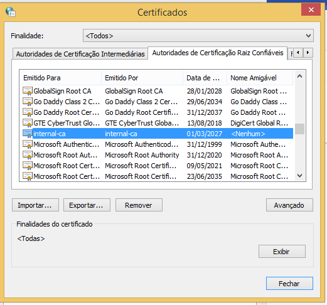
Task: Click 'Go Daddy Class 2 Cer...' issuer cell
Action: (141, 102)
